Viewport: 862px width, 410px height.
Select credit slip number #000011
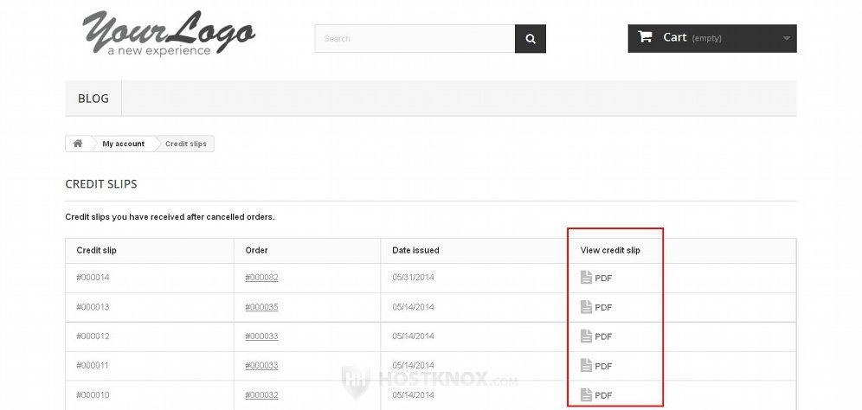(93, 366)
